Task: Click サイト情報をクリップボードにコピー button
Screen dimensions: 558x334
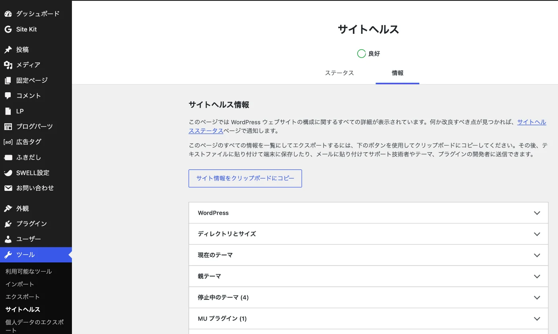Action: pyautogui.click(x=245, y=179)
